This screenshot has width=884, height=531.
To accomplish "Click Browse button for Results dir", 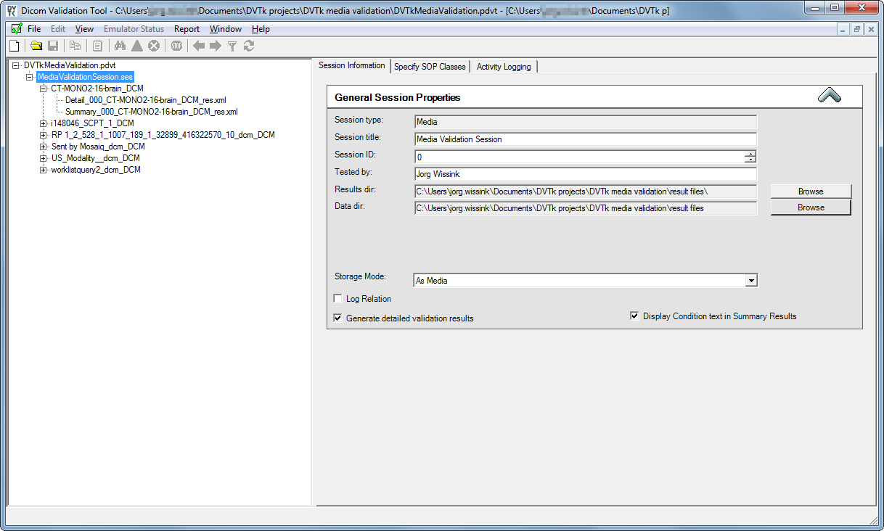I will pyautogui.click(x=810, y=192).
